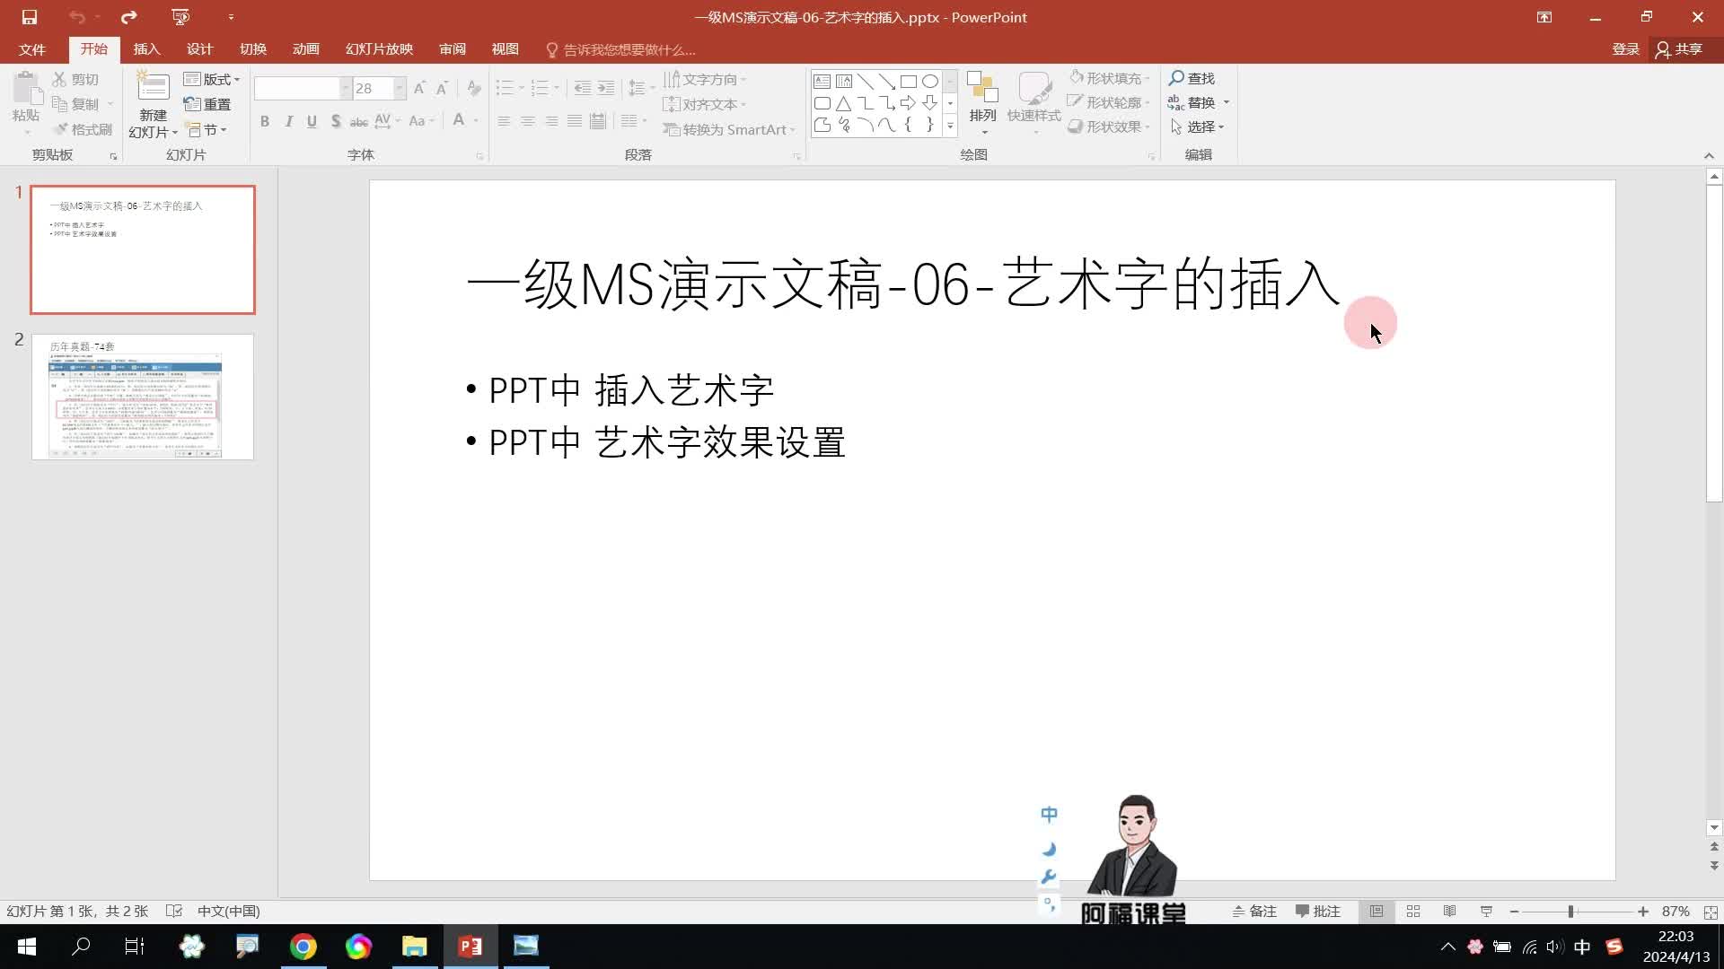Select the rectangle shape in shapes gallery

click(x=909, y=81)
